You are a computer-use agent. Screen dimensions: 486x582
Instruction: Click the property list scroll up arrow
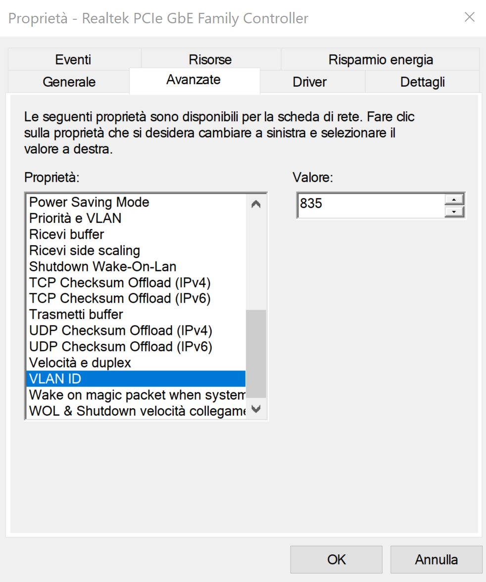pos(256,204)
